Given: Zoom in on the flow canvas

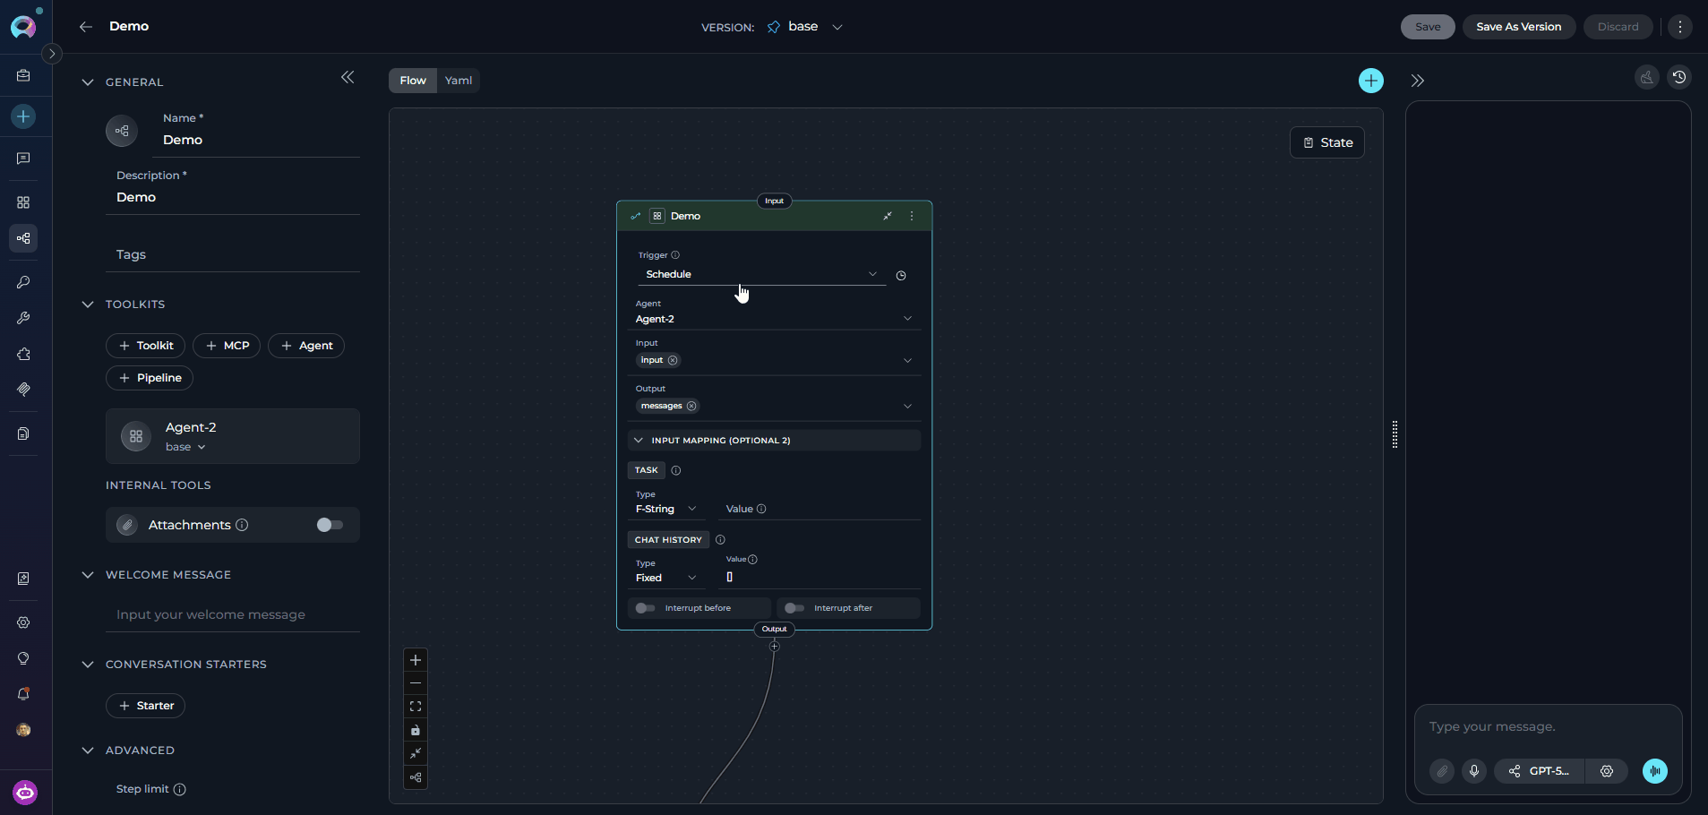Looking at the screenshot, I should click(x=416, y=660).
